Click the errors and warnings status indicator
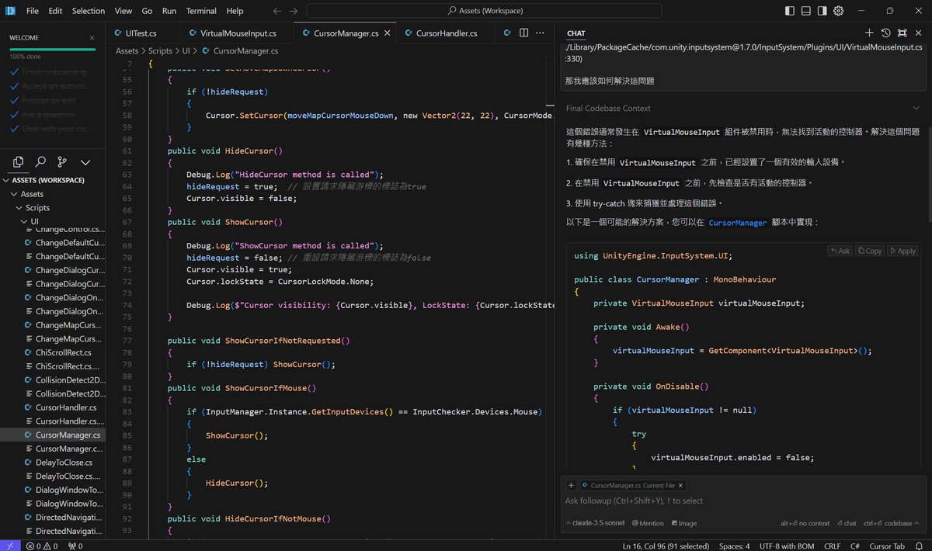This screenshot has height=551, width=932. [41, 546]
